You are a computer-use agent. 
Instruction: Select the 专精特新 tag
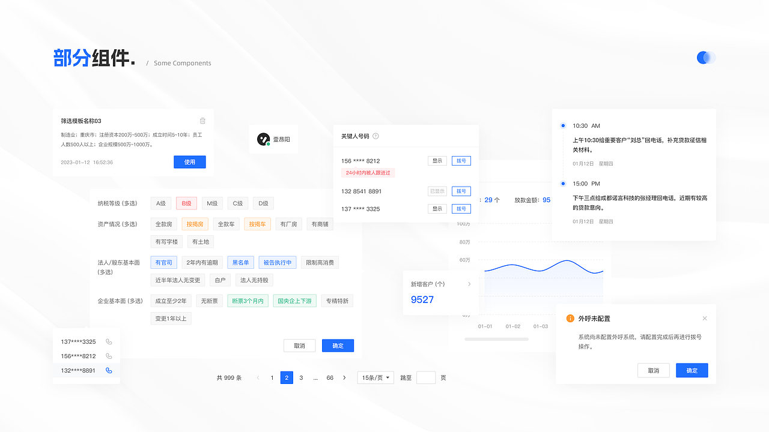click(x=337, y=301)
